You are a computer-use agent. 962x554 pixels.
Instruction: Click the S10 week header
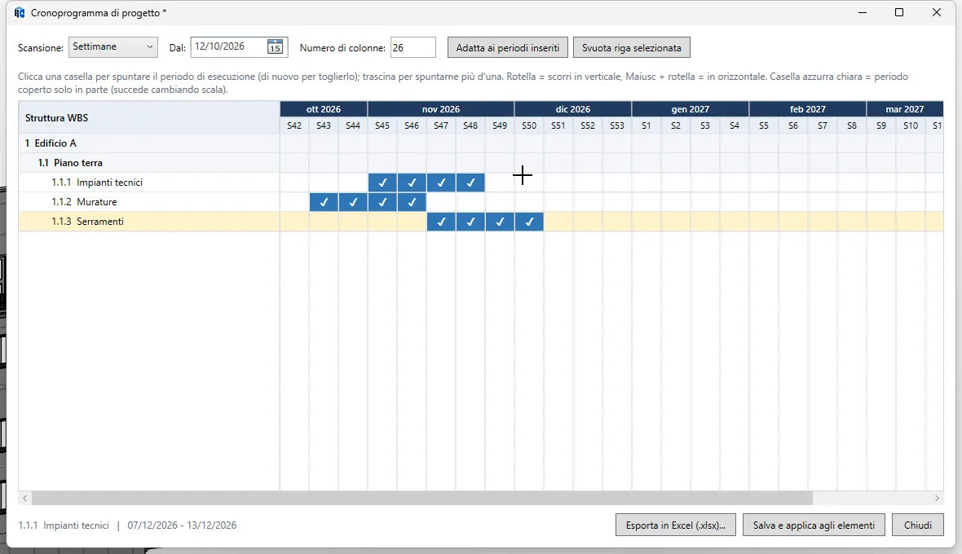(911, 125)
